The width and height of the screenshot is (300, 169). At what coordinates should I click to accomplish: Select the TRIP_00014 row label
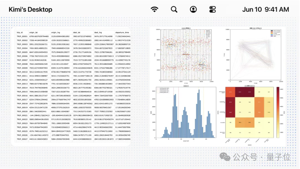22,88
